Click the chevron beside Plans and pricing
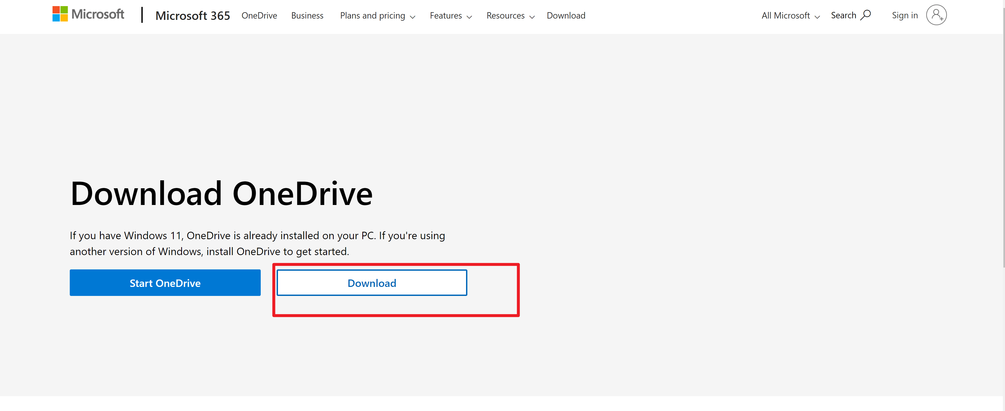 (413, 17)
